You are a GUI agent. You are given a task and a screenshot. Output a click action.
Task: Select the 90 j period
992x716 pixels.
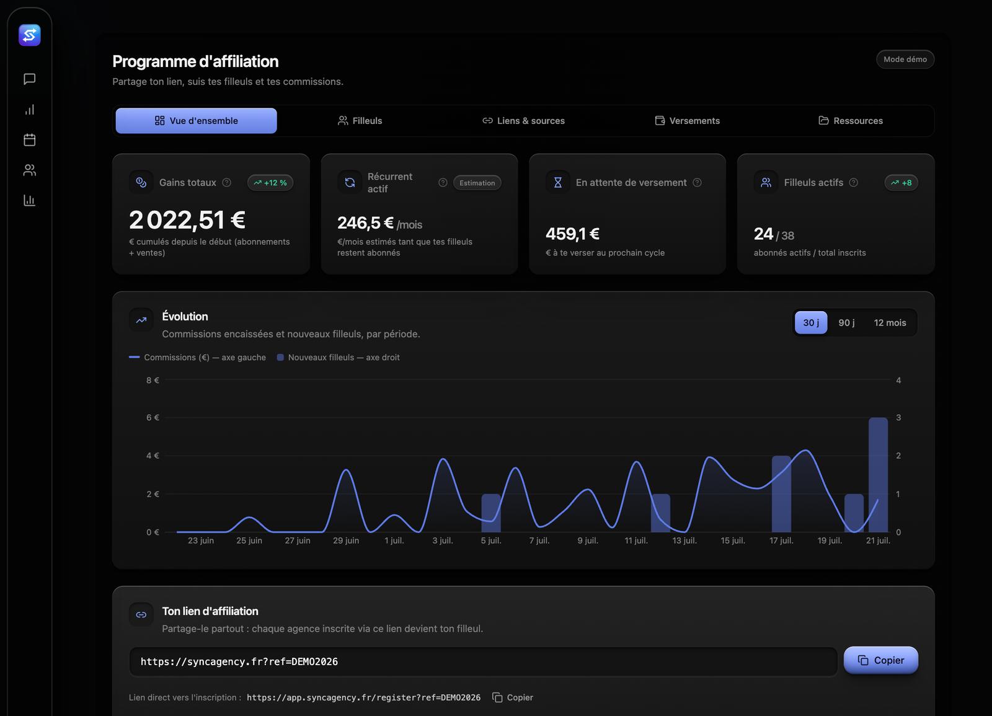846,322
